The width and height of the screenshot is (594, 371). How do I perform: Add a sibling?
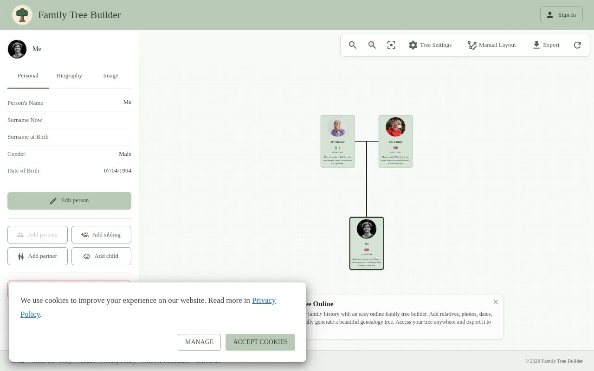pos(101,235)
